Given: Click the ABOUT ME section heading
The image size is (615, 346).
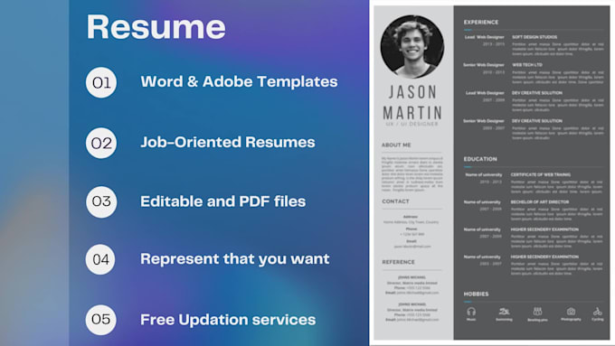Looking at the screenshot, I should [396, 145].
